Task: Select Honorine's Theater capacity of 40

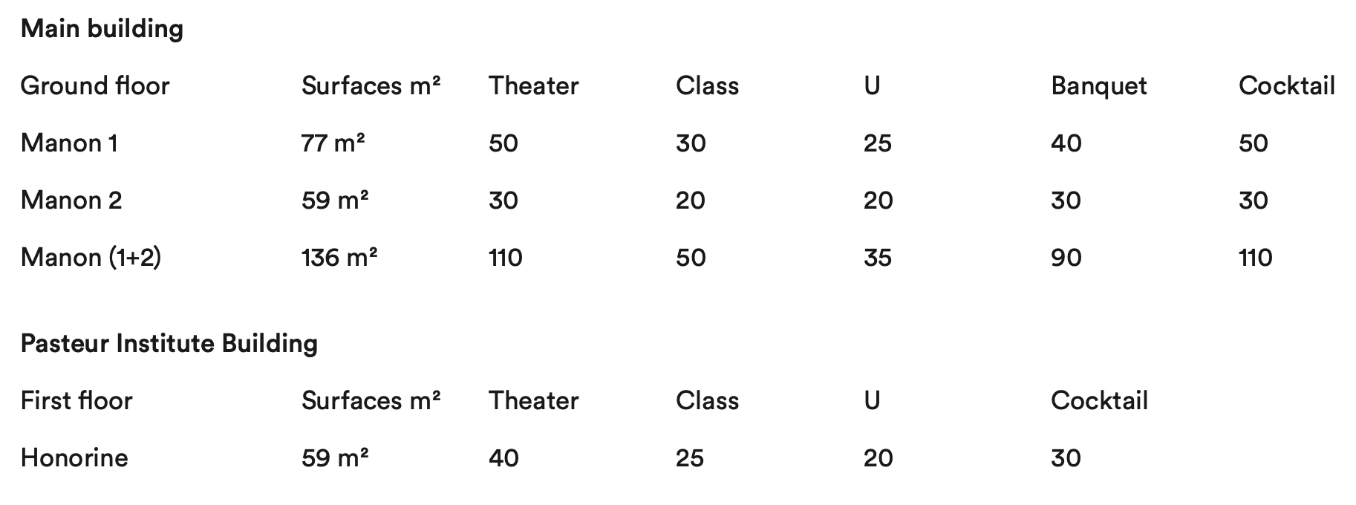Action: 503,458
